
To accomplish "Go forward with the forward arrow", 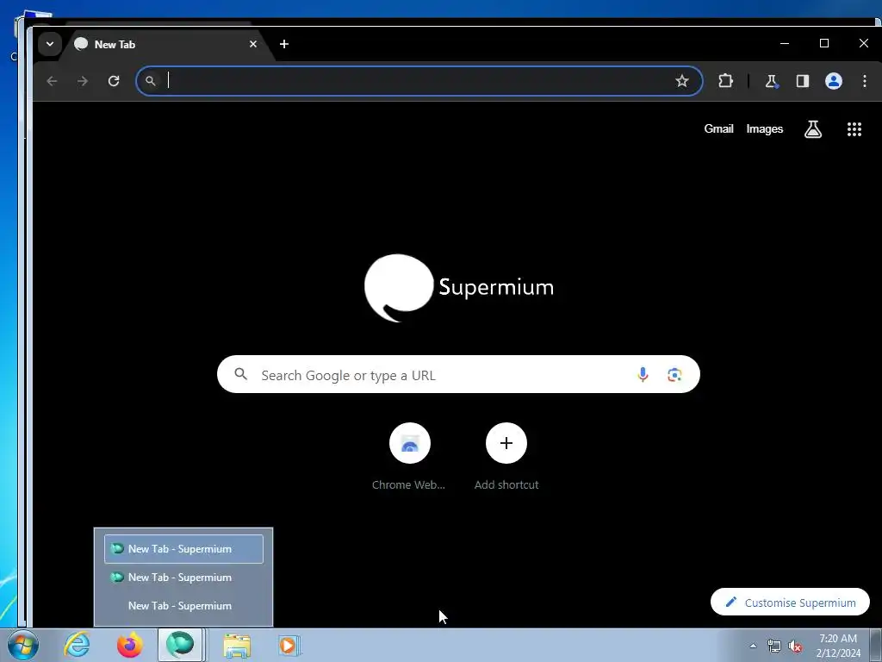I will pyautogui.click(x=83, y=81).
